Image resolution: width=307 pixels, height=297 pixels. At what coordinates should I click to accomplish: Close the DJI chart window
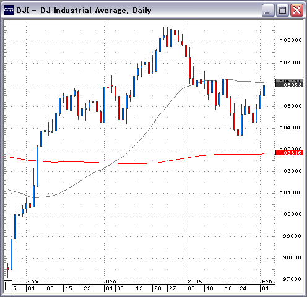(x=296, y=11)
